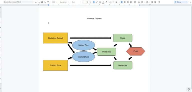The height and width of the screenshot is (92, 192).
Task: Open the font family dropdown
Action: 76,2
